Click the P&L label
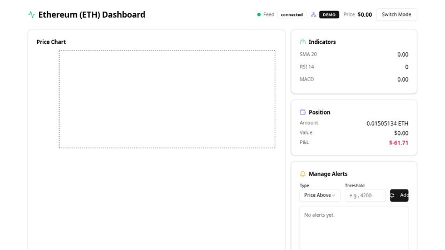 coord(304,142)
